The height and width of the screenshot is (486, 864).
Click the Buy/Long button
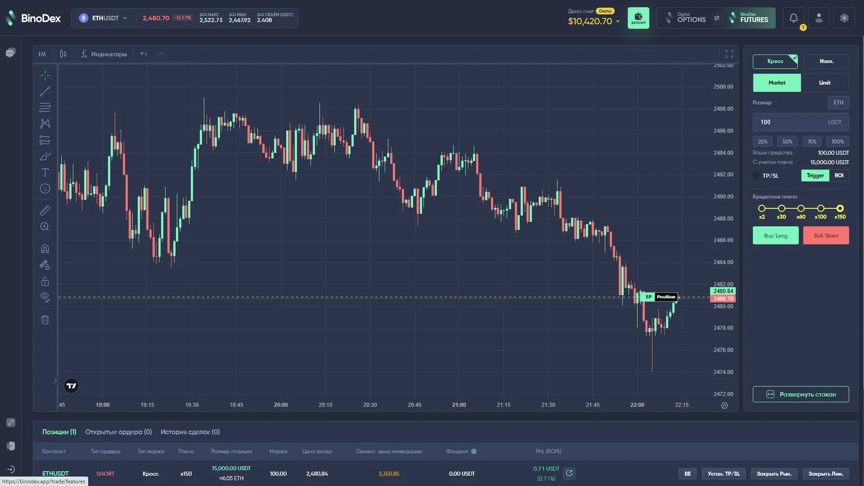775,235
